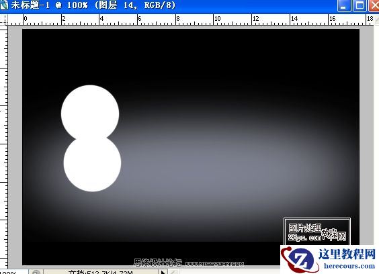This screenshot has height=274, width=379.
Task: Maximize the 未标题-1 document window
Action: tap(360, 5)
